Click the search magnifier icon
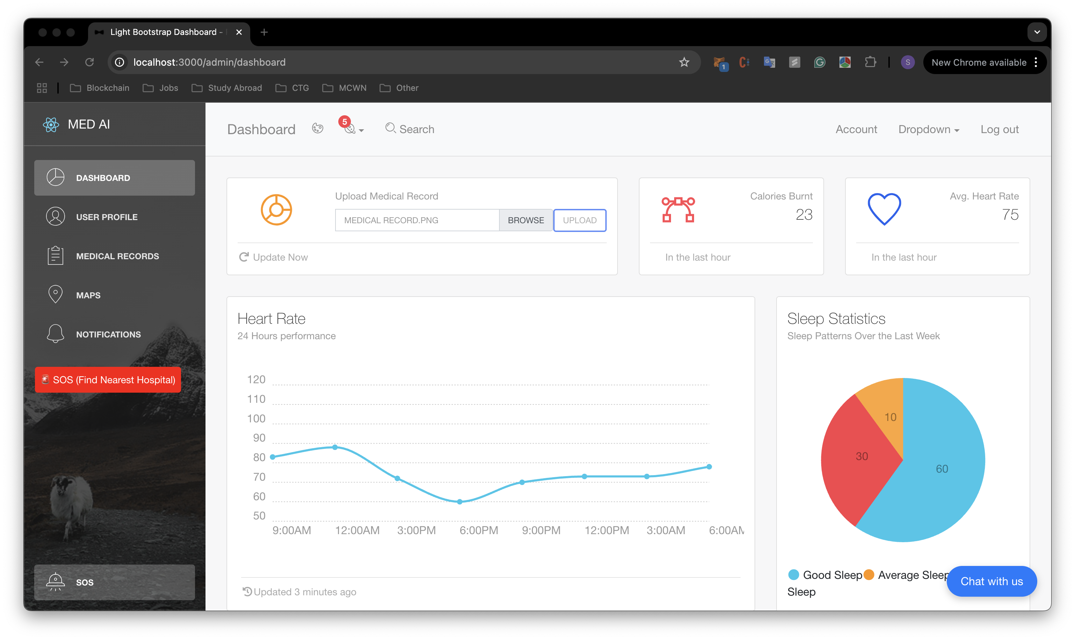1075x640 pixels. tap(390, 128)
